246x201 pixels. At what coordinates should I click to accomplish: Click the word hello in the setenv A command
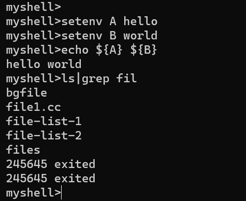click(141, 21)
